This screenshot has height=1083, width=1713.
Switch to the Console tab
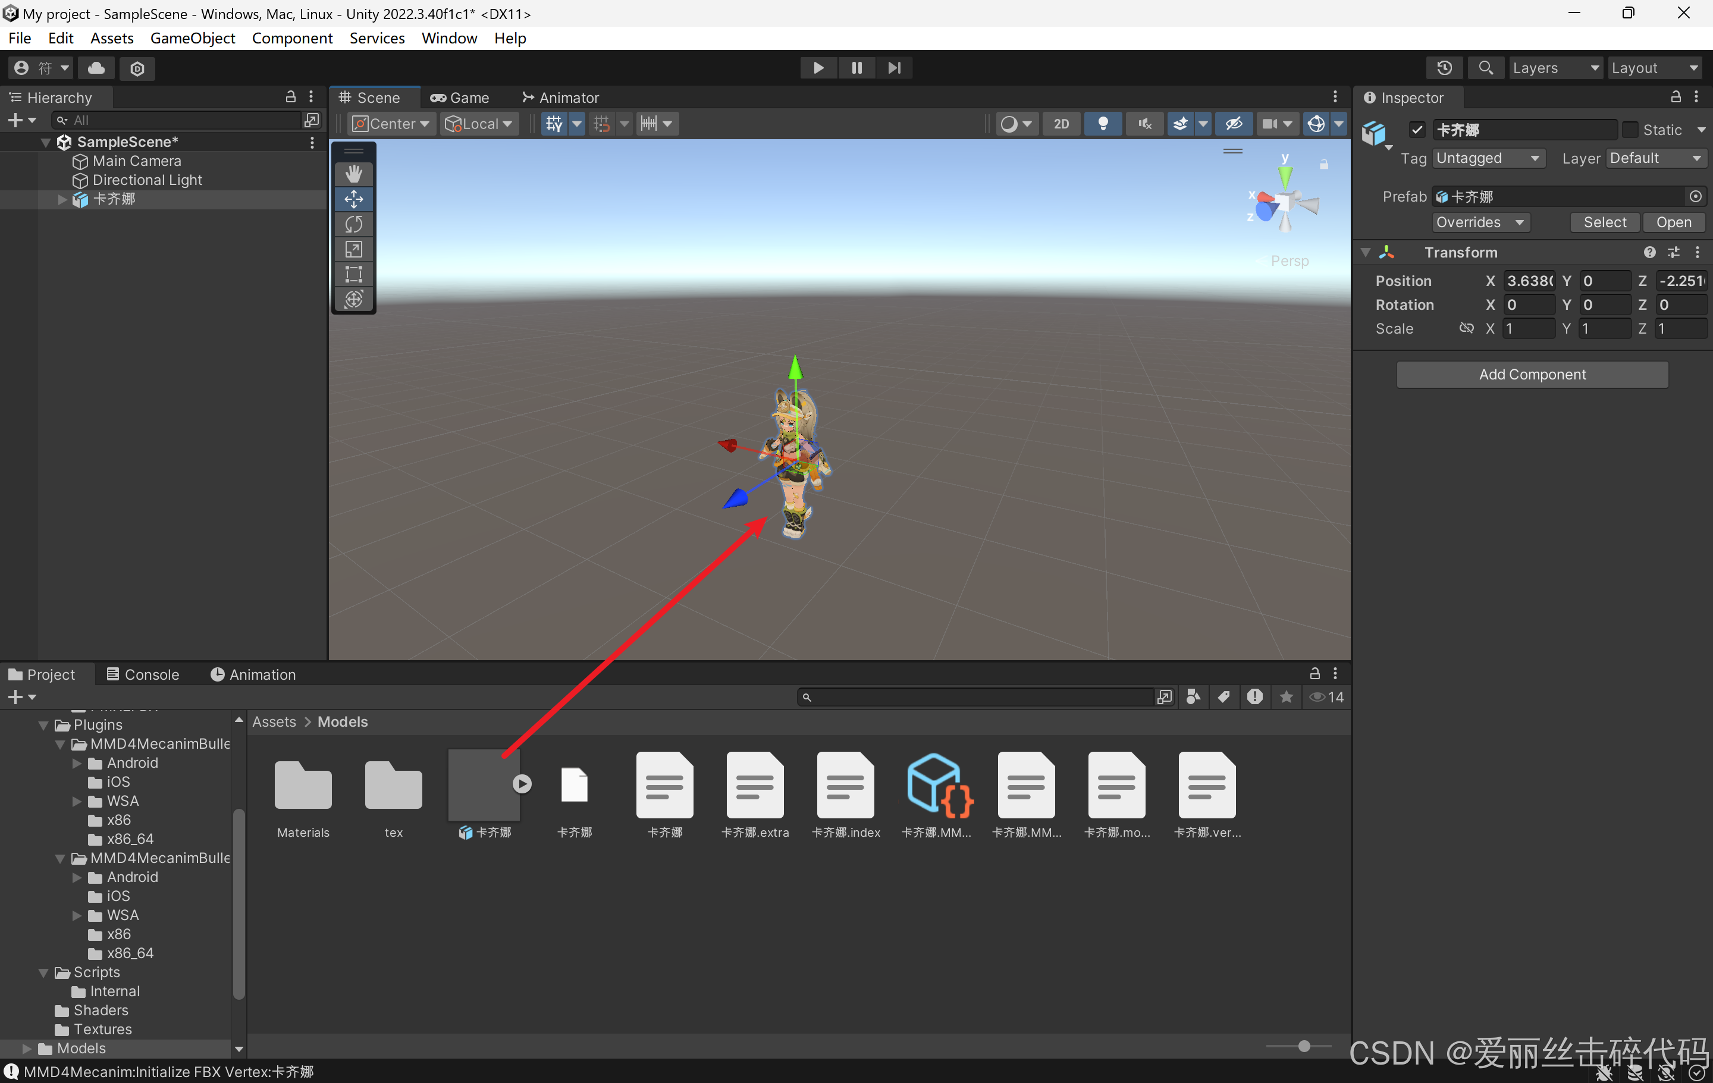click(143, 674)
